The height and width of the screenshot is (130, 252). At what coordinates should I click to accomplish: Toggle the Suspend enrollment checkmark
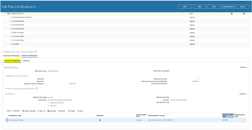49,103
